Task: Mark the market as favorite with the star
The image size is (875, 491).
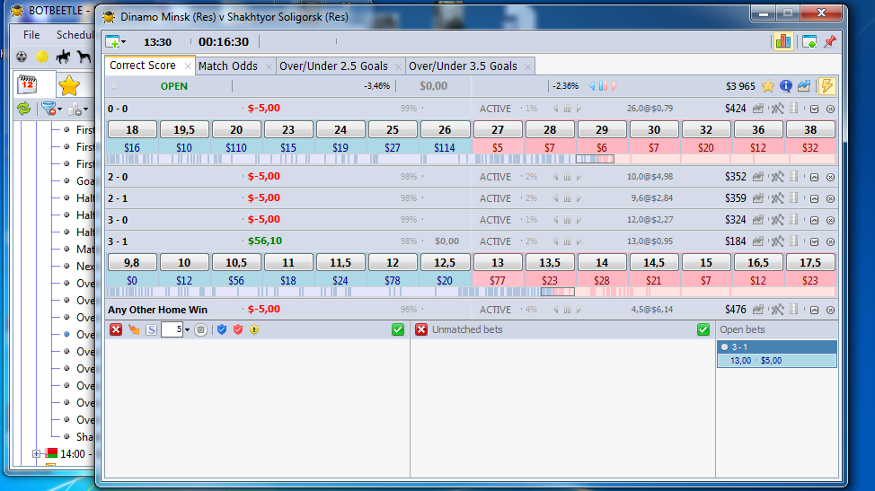Action: [768, 86]
